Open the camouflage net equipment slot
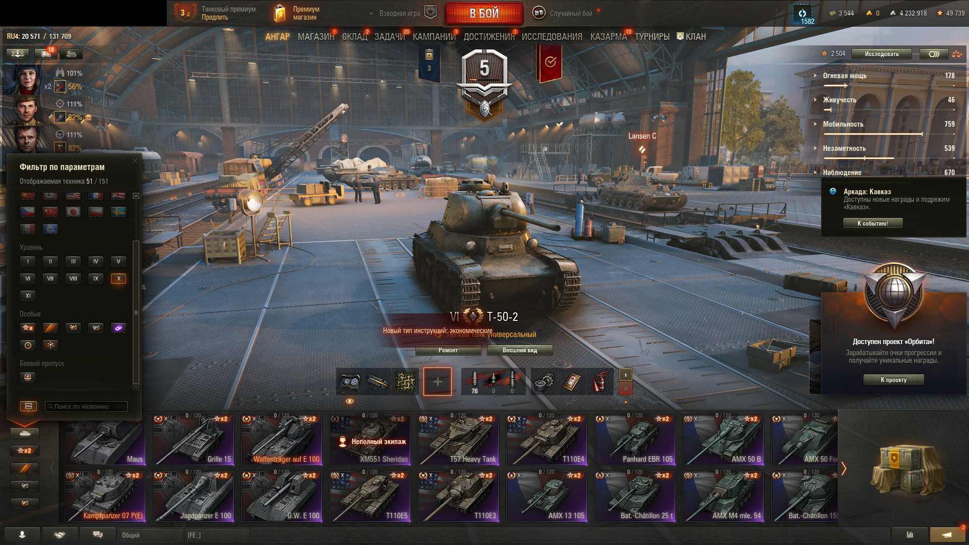 (405, 381)
